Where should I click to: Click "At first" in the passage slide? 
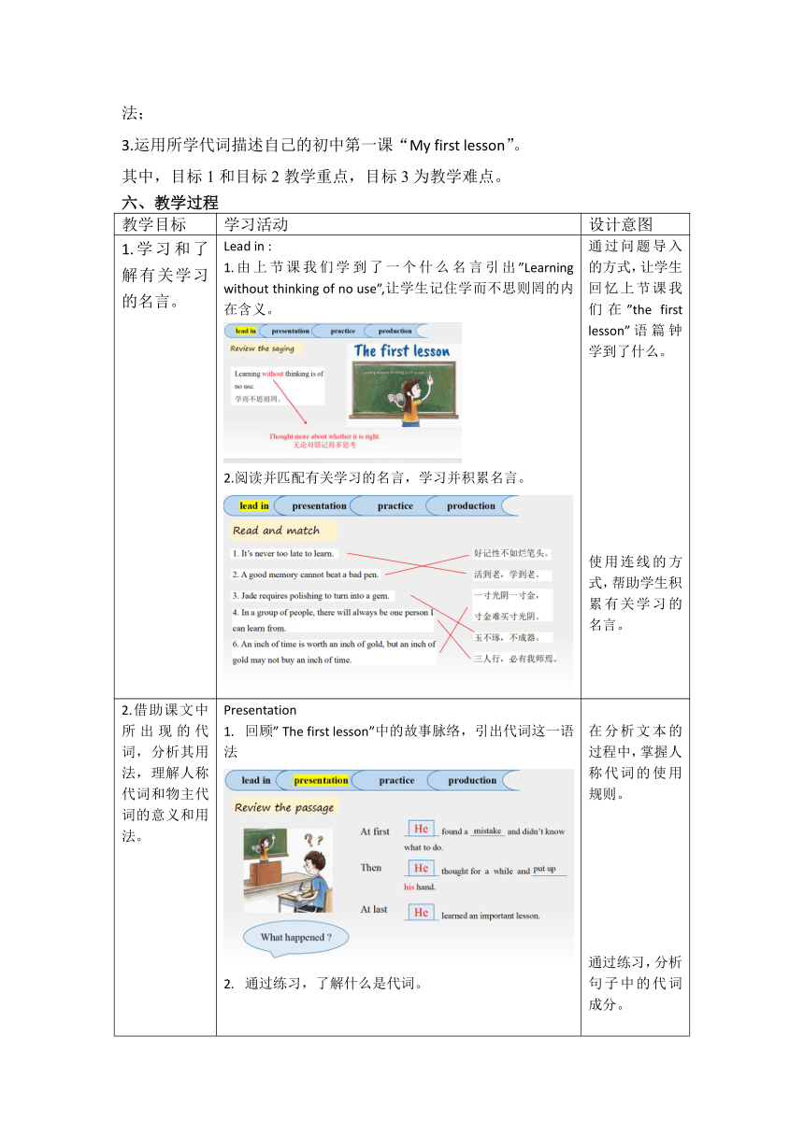click(375, 831)
